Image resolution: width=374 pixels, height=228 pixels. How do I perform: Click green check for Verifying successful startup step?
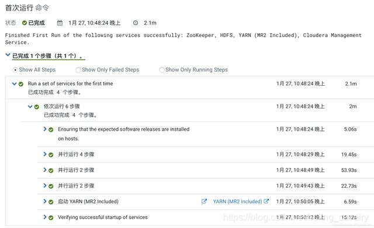click(x=51, y=218)
